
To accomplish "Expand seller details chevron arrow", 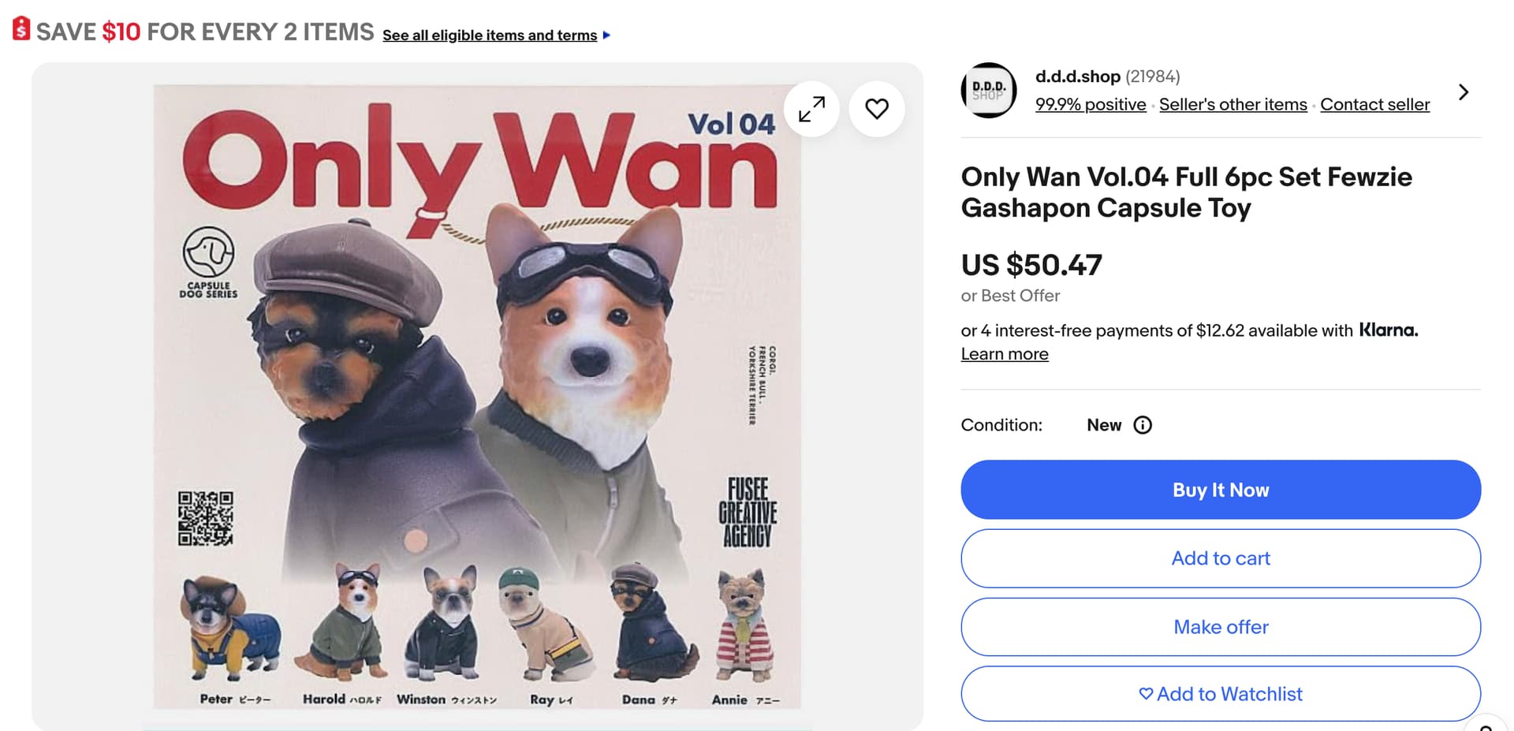I will click(1464, 92).
